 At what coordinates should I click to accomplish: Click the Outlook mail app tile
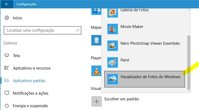point(96,11)
